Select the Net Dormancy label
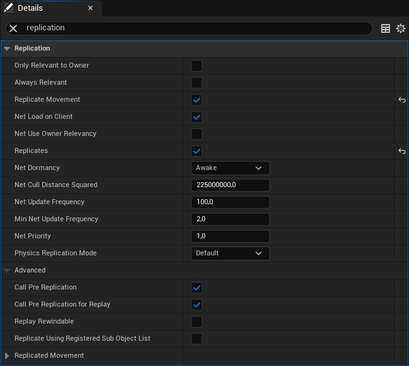409x366 pixels. pos(37,168)
